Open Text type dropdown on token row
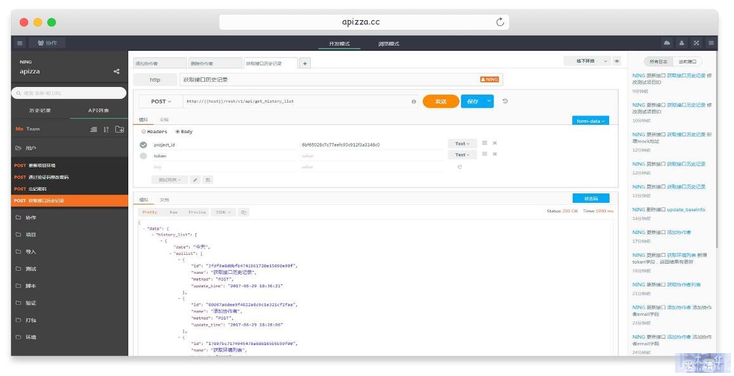The height and width of the screenshot is (376, 734). [x=462, y=155]
